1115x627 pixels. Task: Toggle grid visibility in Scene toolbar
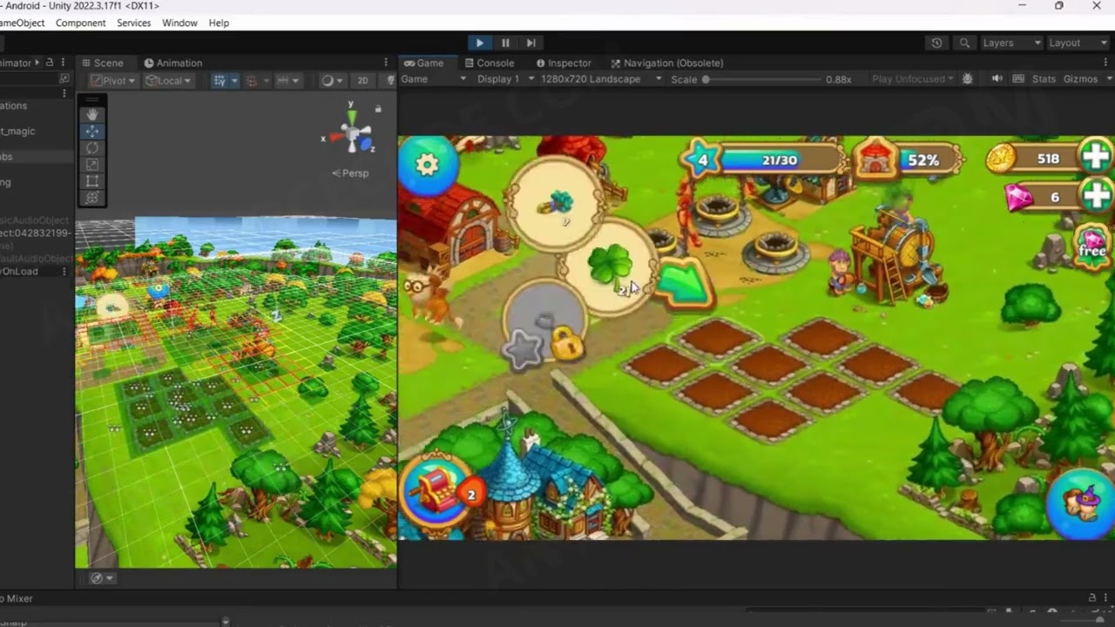point(220,80)
